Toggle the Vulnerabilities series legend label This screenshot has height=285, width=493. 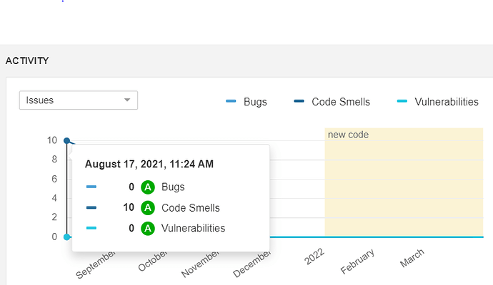tap(447, 102)
